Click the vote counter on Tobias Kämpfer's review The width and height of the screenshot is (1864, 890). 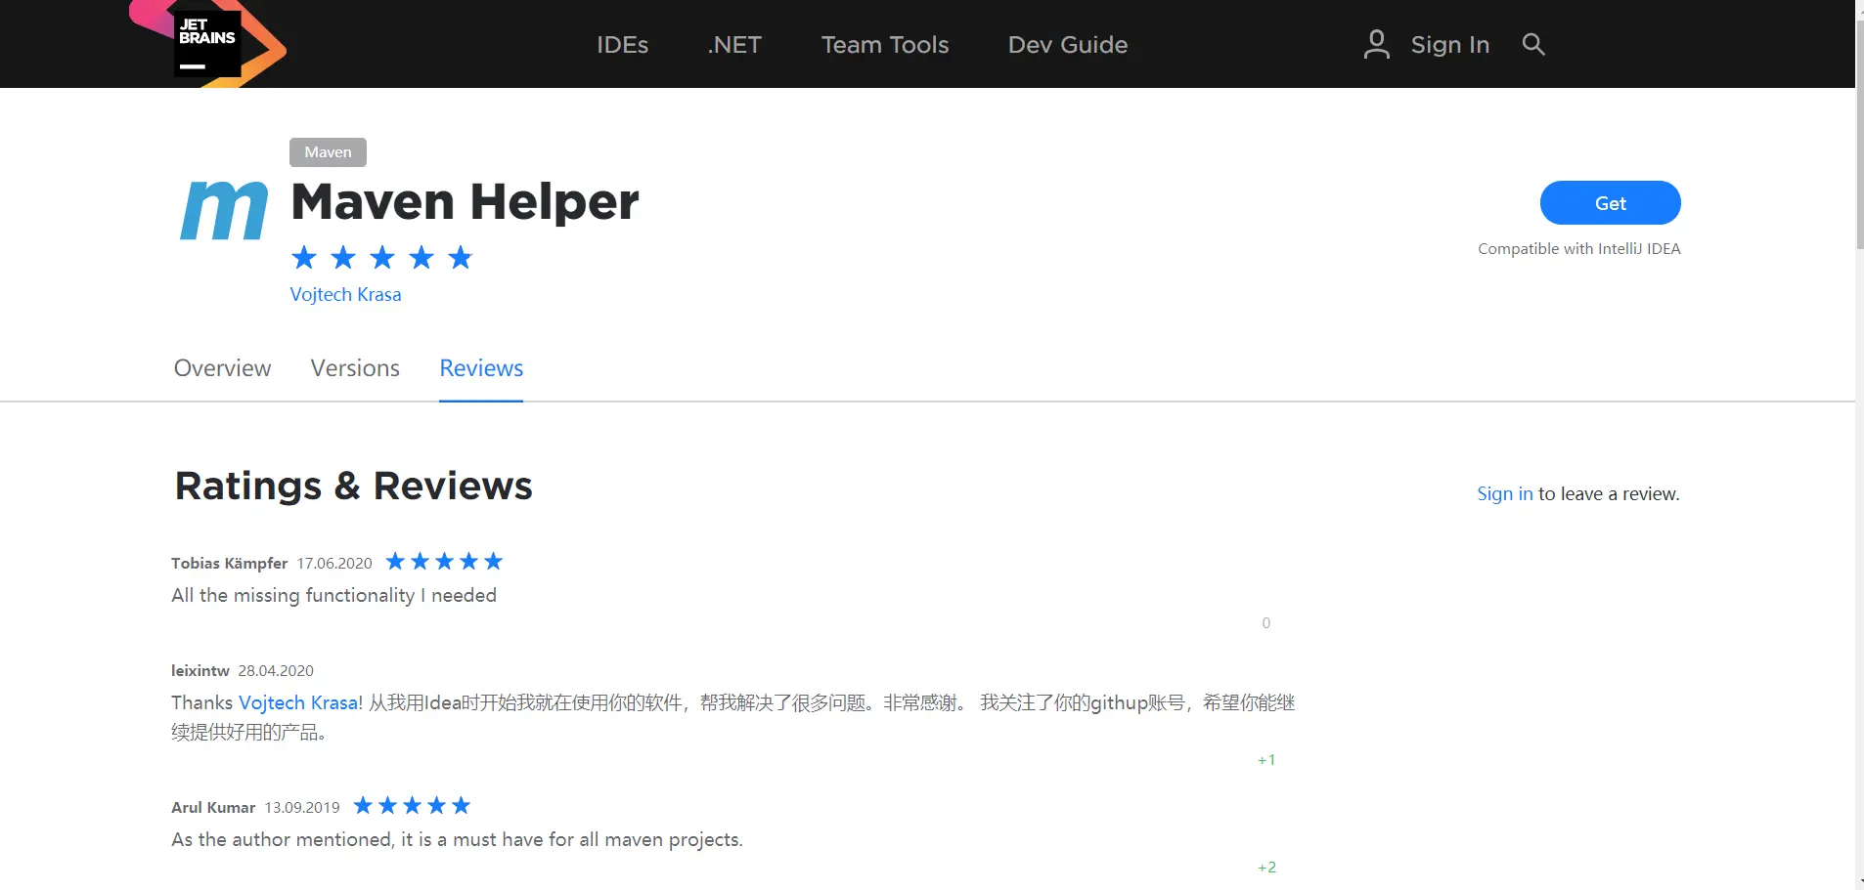(1265, 622)
